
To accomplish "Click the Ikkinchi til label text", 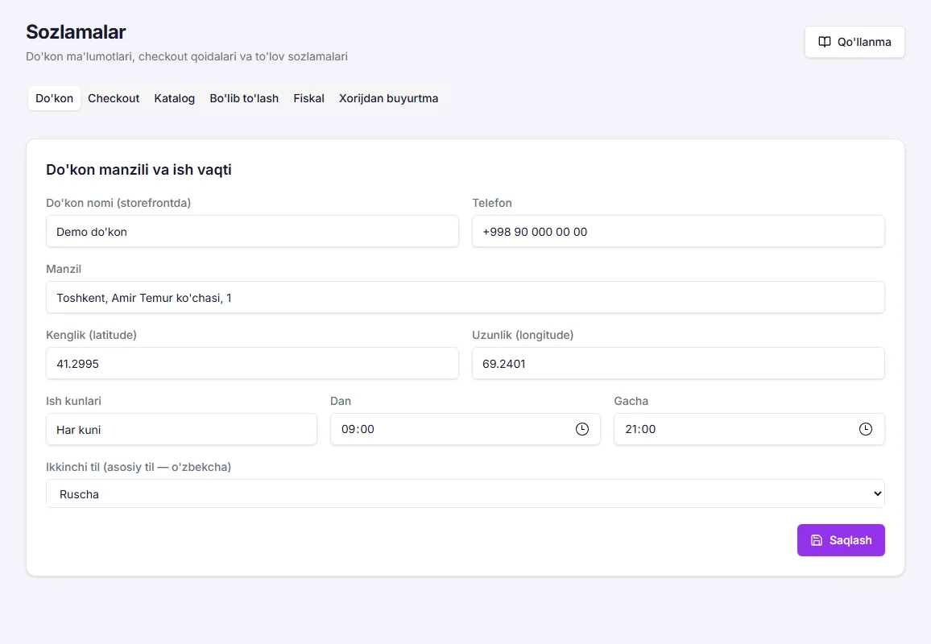I will point(139,467).
